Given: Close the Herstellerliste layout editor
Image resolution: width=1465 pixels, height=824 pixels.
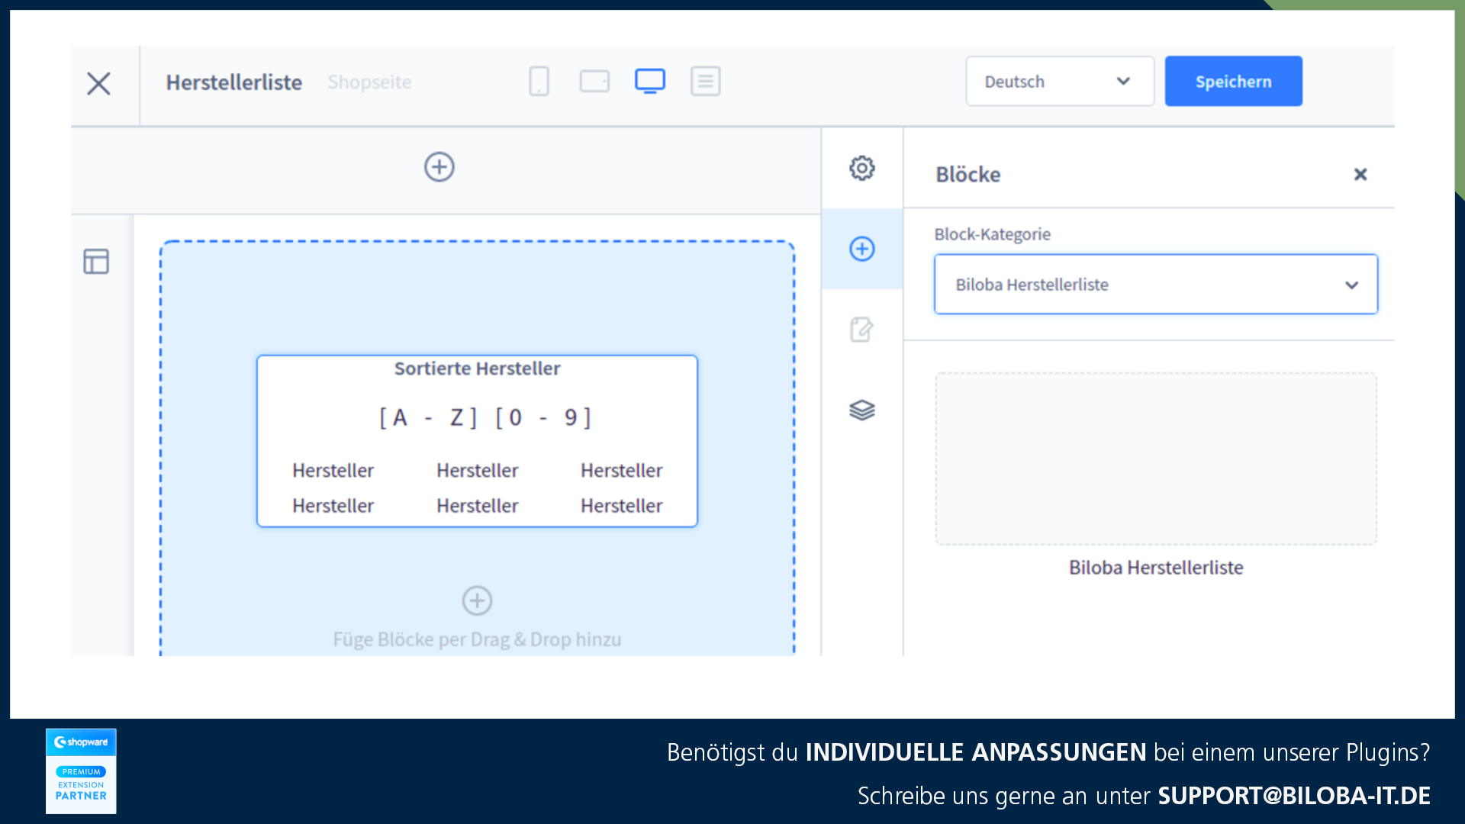Looking at the screenshot, I should tap(98, 83).
